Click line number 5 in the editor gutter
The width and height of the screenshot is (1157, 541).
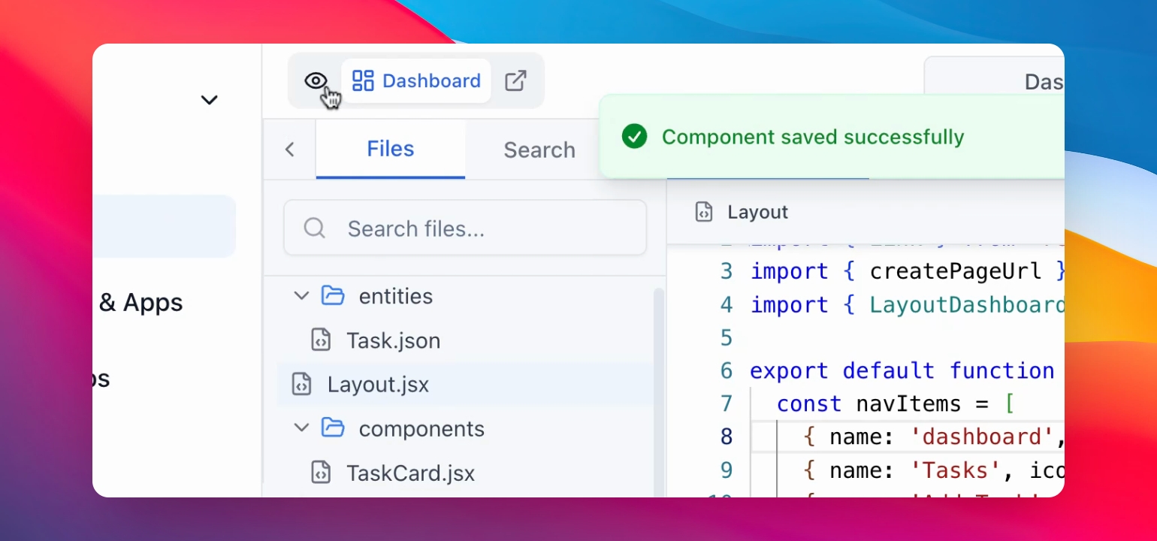click(x=726, y=337)
